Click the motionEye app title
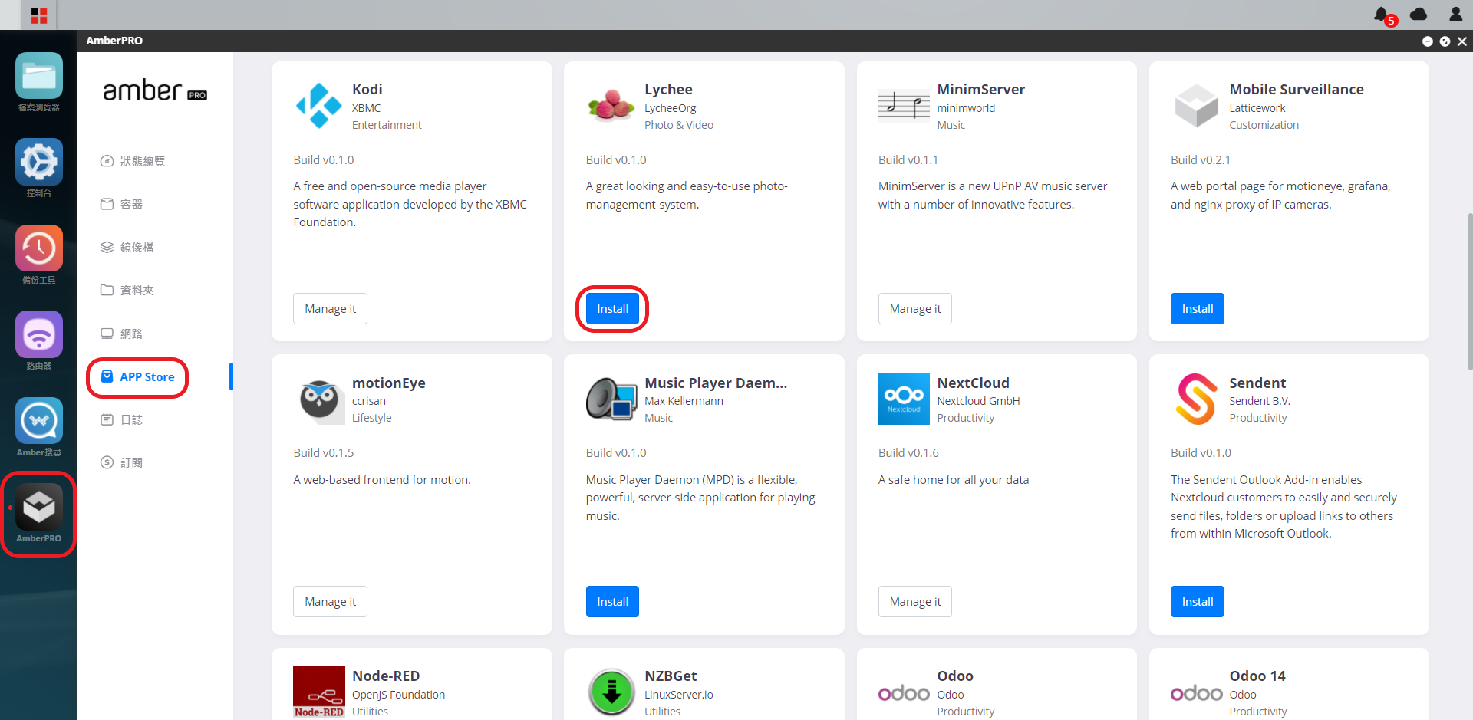 [x=389, y=383]
